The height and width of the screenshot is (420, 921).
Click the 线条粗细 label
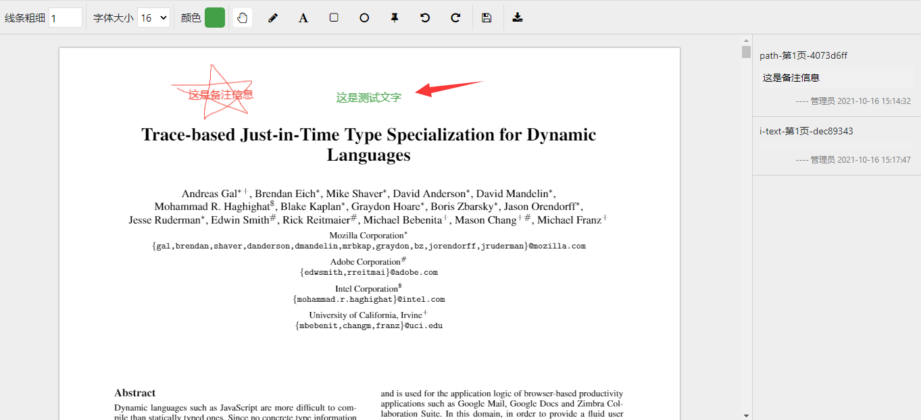point(25,18)
